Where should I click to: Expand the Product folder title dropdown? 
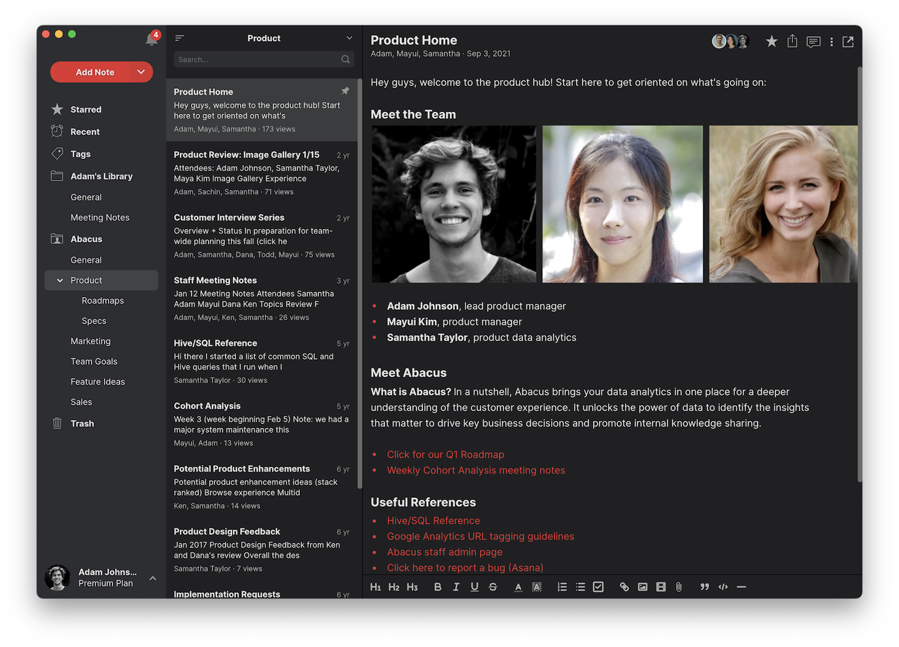click(349, 38)
